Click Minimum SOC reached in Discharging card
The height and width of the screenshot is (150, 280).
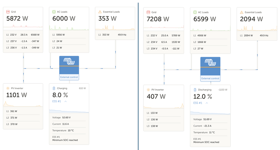(x=206, y=142)
